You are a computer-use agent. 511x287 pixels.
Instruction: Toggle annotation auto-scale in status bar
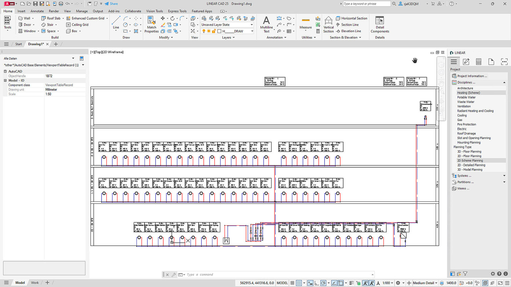(372, 283)
